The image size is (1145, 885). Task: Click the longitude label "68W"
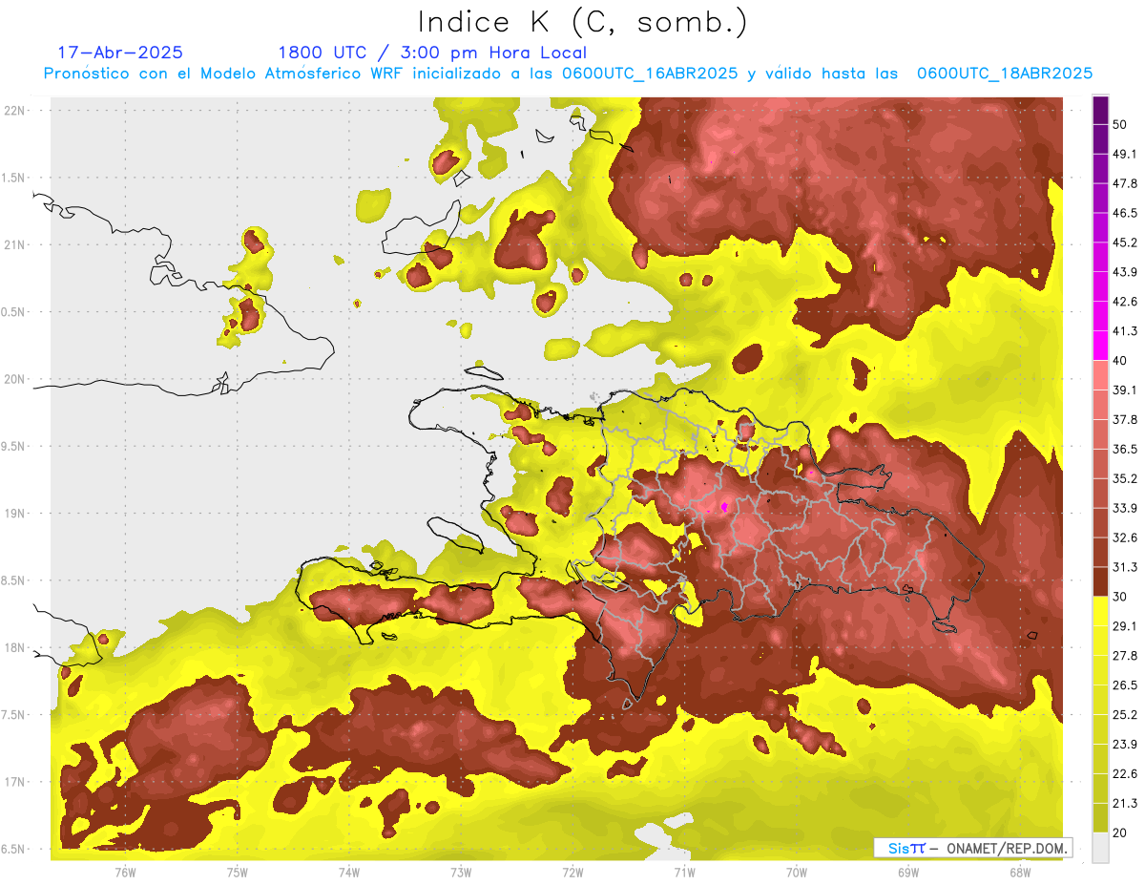[1020, 872]
